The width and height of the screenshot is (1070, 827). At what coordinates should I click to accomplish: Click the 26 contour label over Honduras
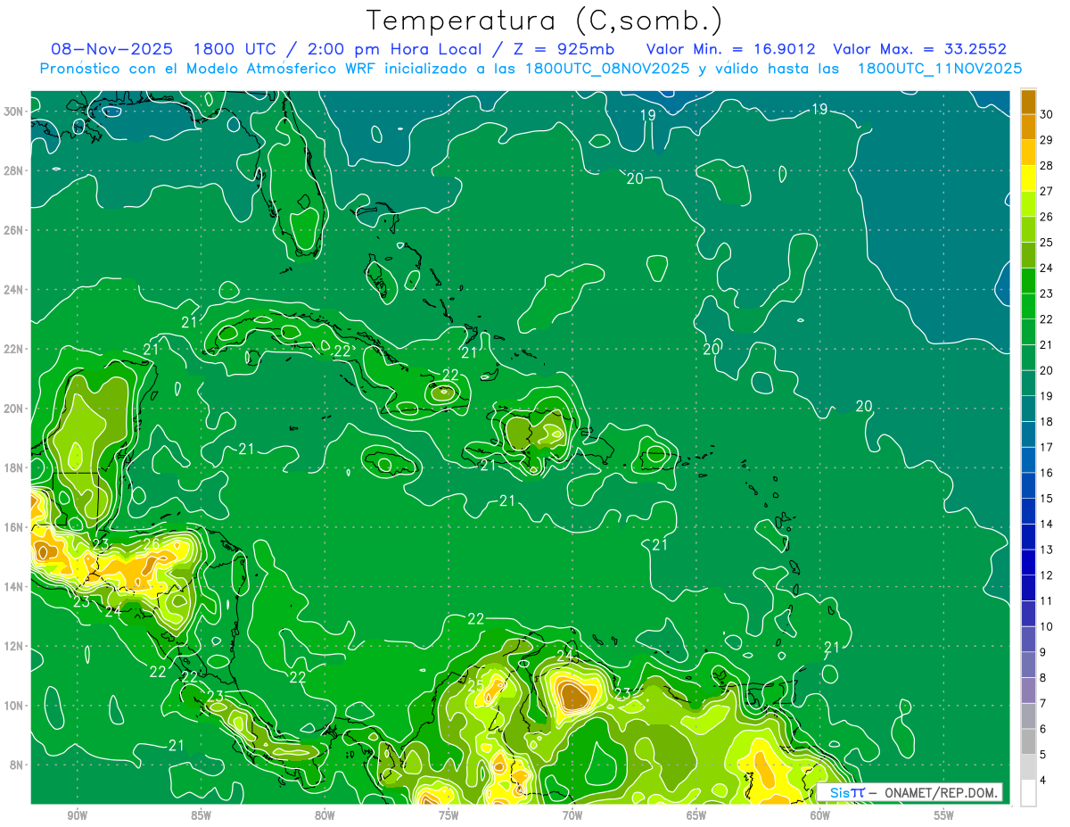(152, 543)
